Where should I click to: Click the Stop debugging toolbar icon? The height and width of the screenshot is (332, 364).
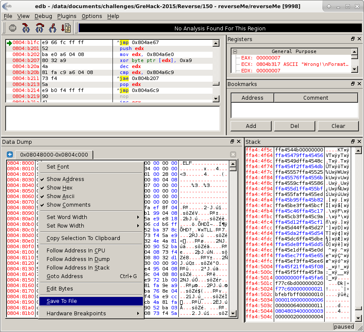(12, 28)
